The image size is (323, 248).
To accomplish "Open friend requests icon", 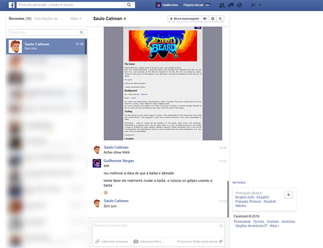I will (222, 5).
